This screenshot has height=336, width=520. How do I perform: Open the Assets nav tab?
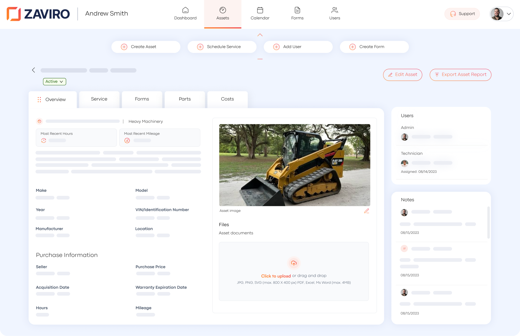tap(223, 14)
